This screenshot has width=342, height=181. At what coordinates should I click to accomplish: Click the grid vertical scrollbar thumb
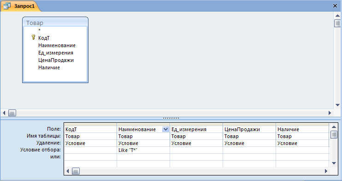[x=334, y=134]
